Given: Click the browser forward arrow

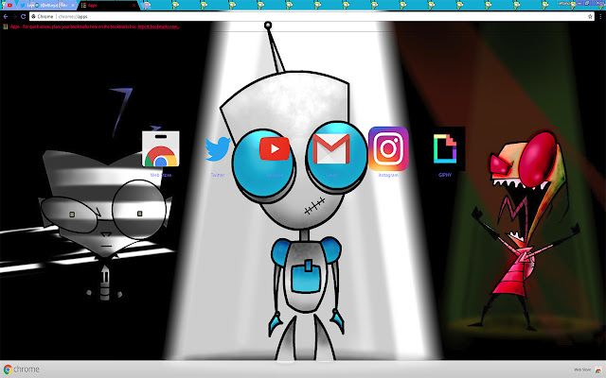Looking at the screenshot, I should (x=14, y=17).
